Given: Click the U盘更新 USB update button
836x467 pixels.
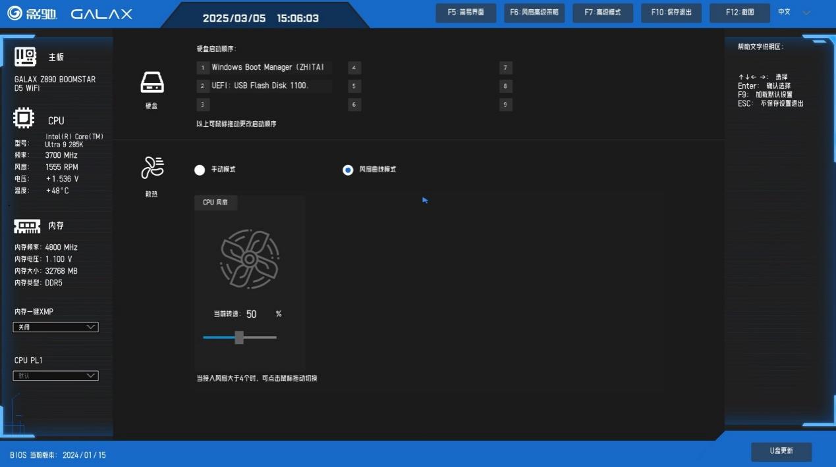Looking at the screenshot, I should pyautogui.click(x=781, y=451).
